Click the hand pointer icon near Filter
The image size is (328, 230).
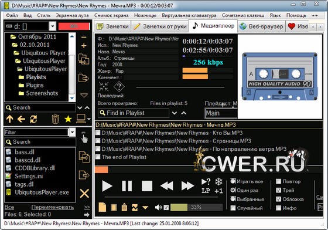pyautogui.click(x=84, y=138)
